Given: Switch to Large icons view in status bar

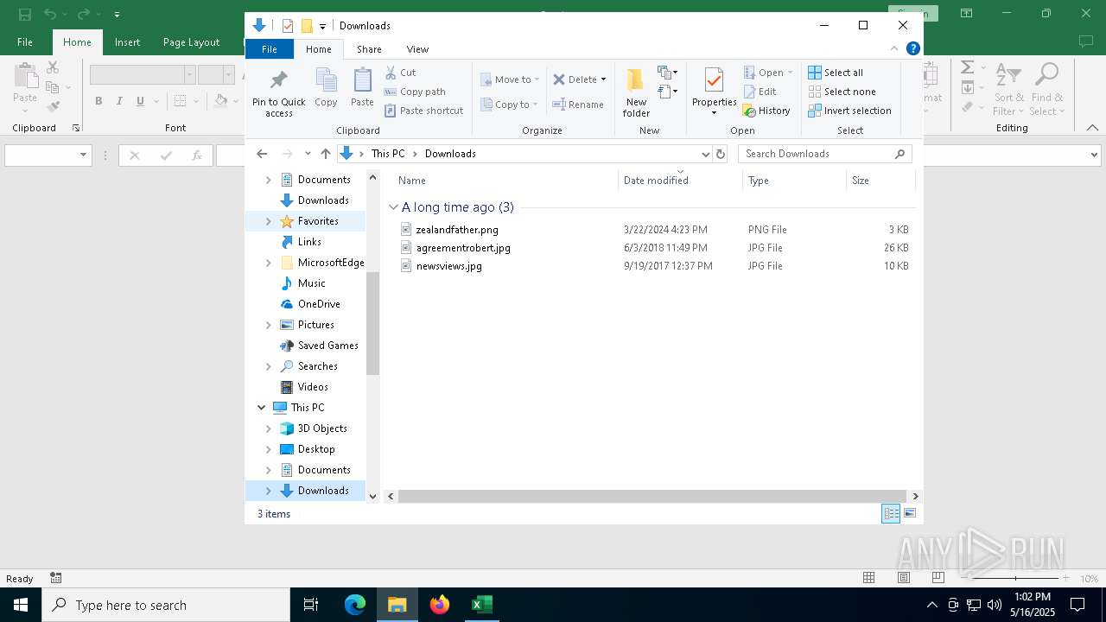Looking at the screenshot, I should click(909, 513).
